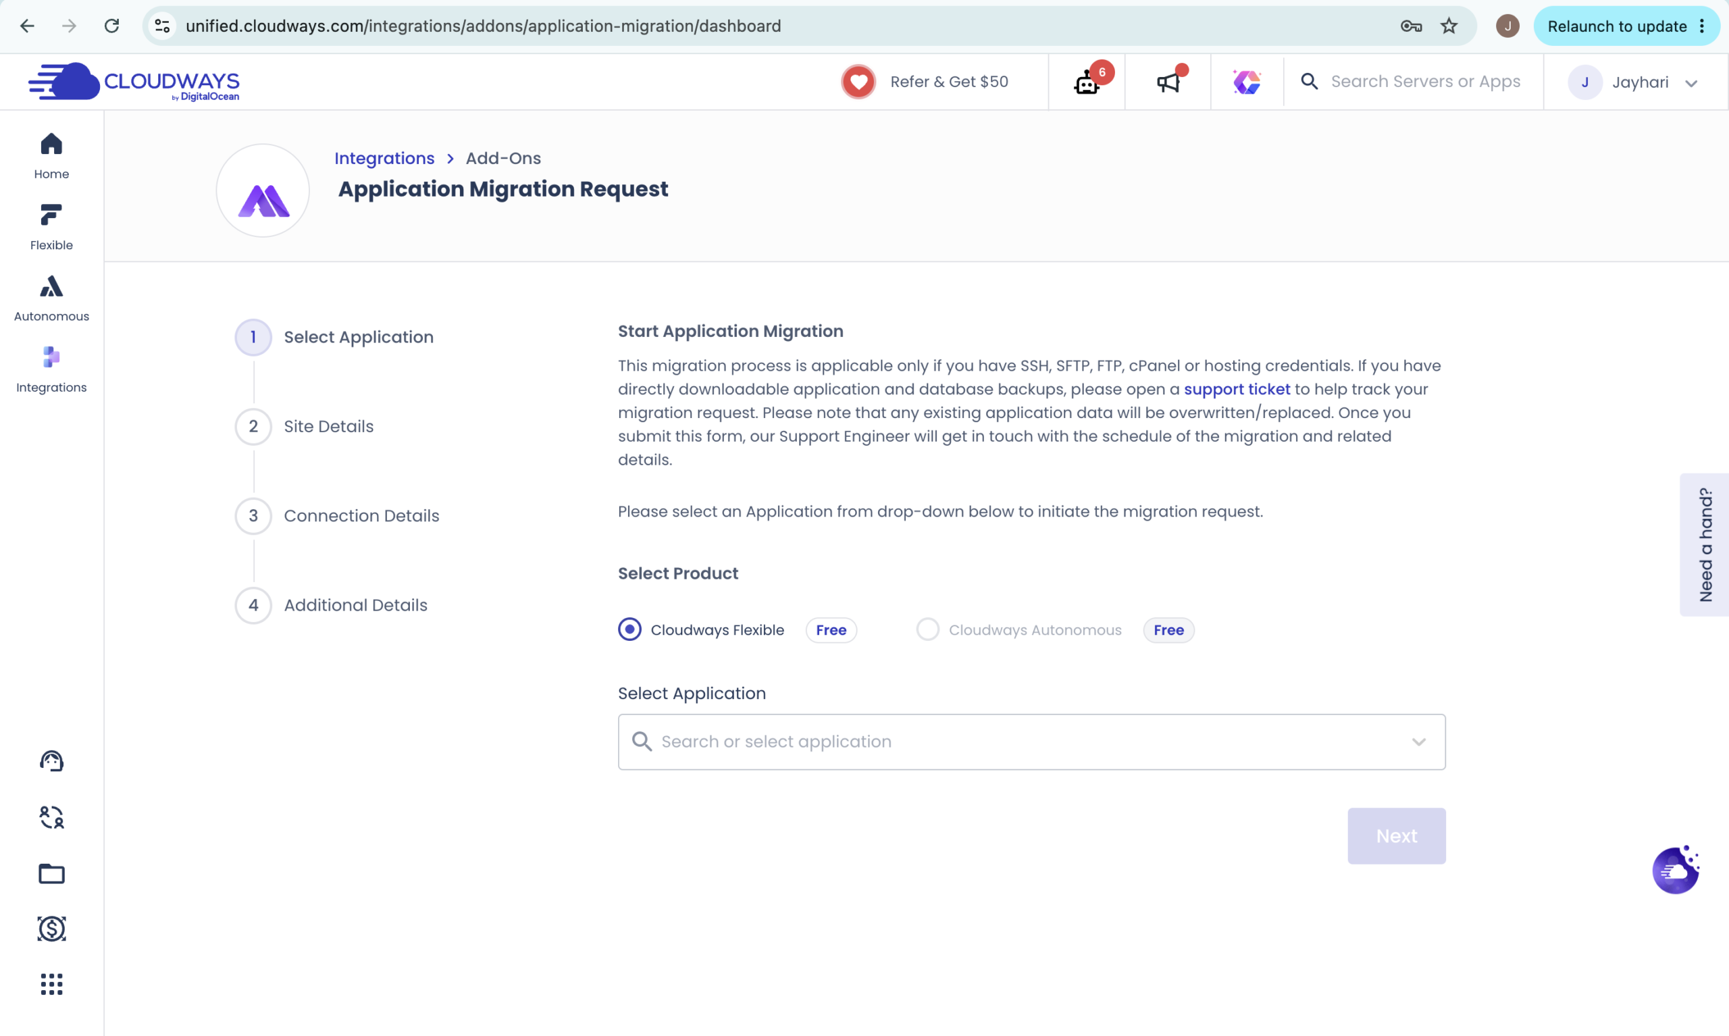Open Chrome three-dot menu
Viewport: 1729px width, 1036px height.
pos(1703,26)
